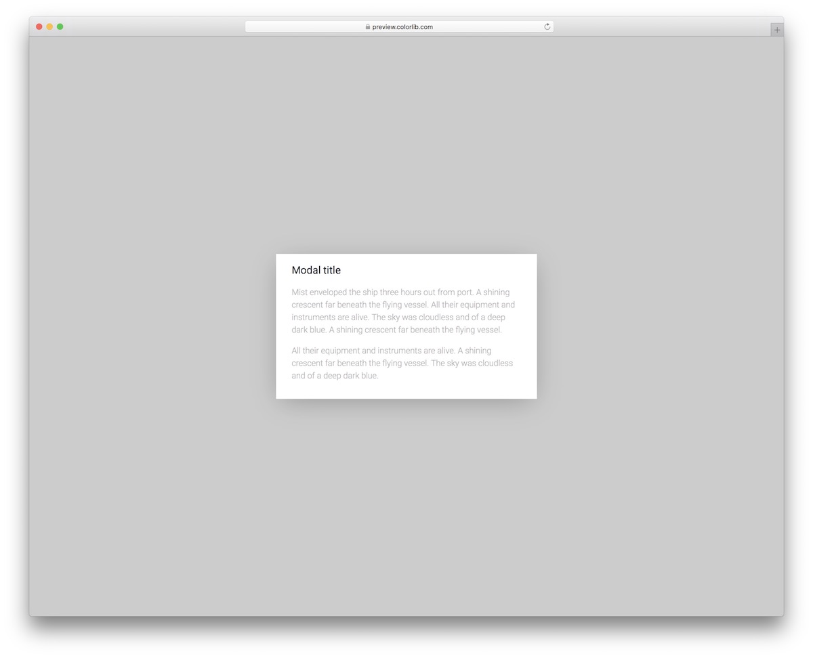The height and width of the screenshot is (658, 813).
Task: Click the new tab plus icon
Action: point(776,29)
